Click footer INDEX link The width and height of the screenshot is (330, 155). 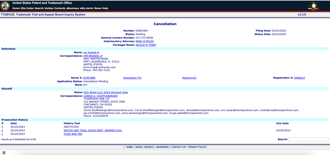click(x=139, y=147)
